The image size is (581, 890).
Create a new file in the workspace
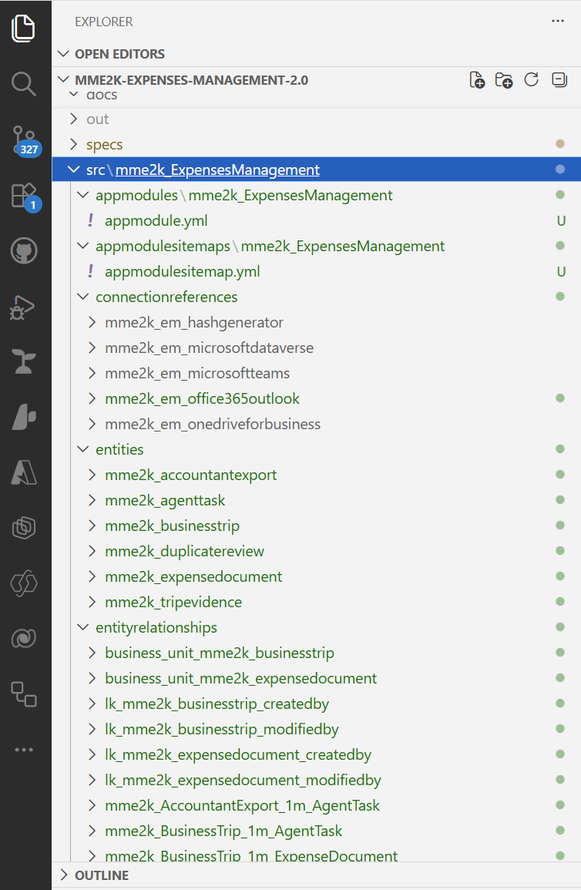(x=477, y=80)
